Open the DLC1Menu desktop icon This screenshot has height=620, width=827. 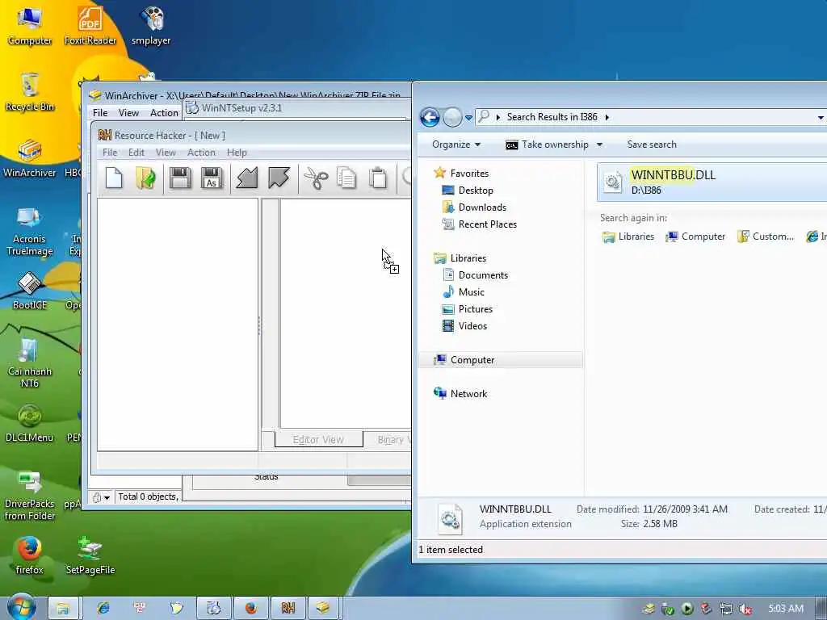(30, 423)
